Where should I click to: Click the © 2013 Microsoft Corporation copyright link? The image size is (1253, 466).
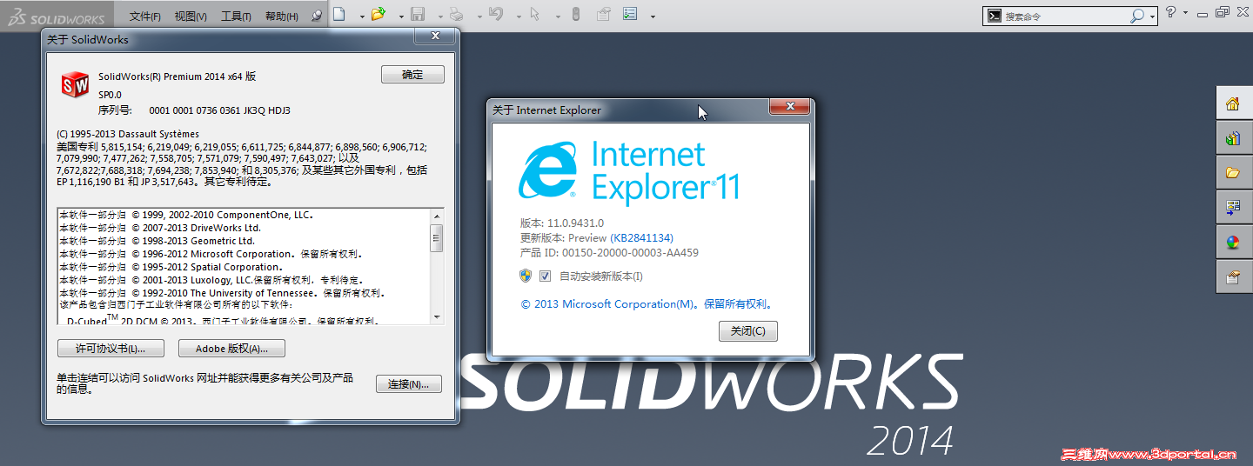tap(647, 304)
